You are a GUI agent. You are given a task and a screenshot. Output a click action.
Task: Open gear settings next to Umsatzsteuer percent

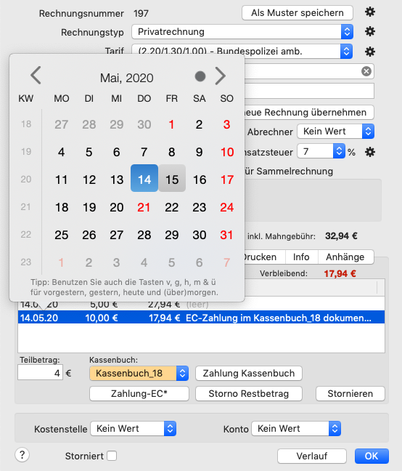click(x=370, y=152)
